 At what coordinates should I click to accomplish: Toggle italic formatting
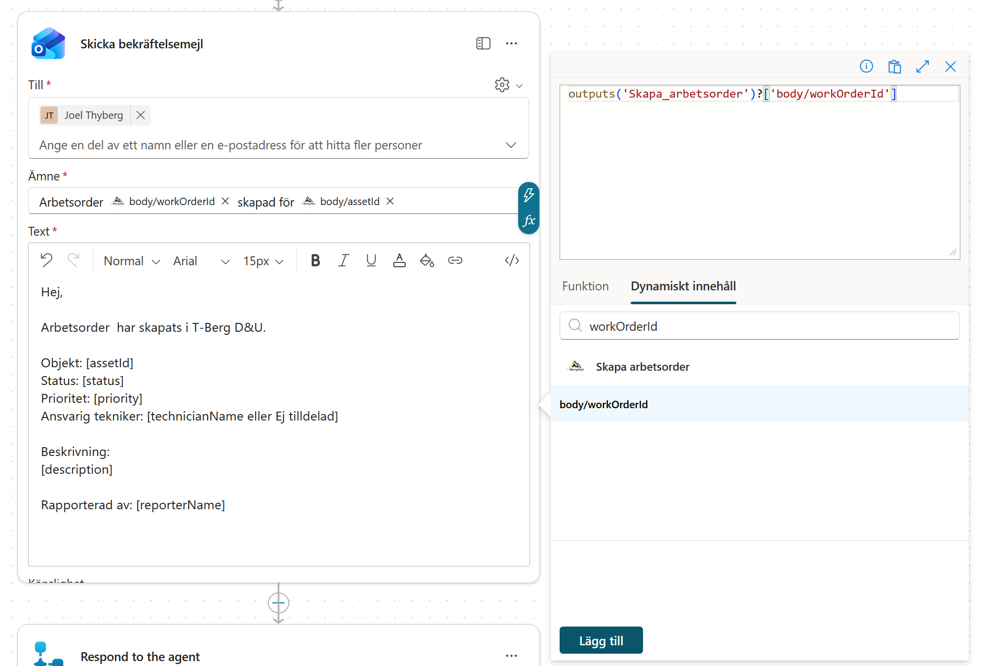pos(343,260)
